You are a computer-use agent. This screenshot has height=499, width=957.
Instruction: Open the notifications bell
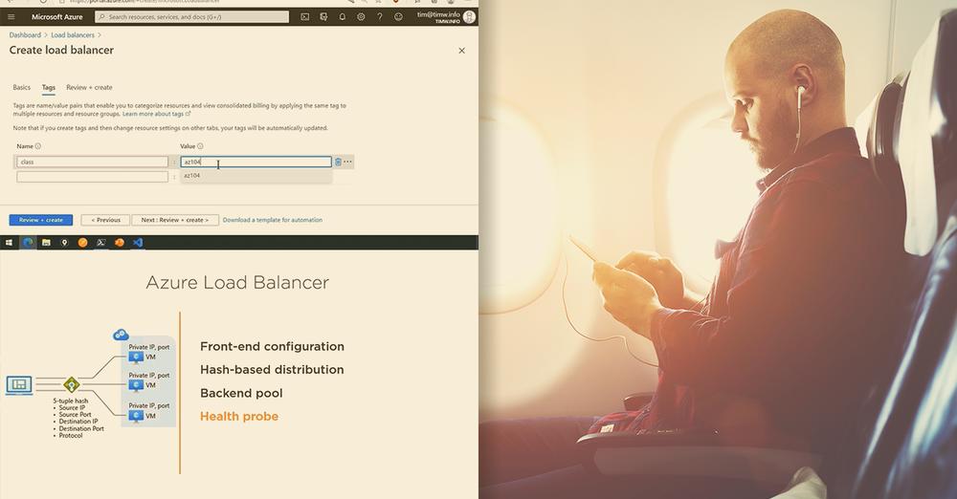pyautogui.click(x=343, y=17)
